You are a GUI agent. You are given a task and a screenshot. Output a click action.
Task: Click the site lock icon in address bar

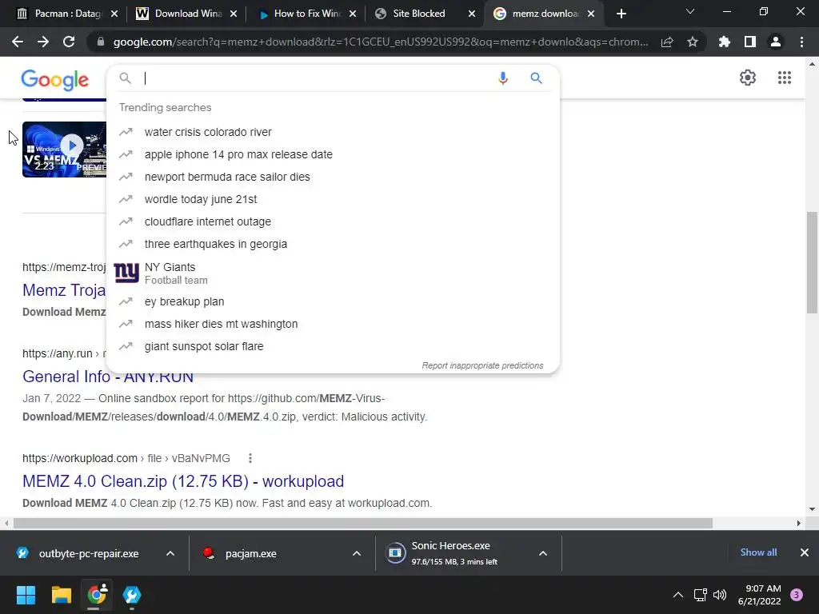pos(101,42)
